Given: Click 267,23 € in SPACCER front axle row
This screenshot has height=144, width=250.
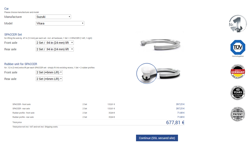Looking at the screenshot, I should click(180, 104).
